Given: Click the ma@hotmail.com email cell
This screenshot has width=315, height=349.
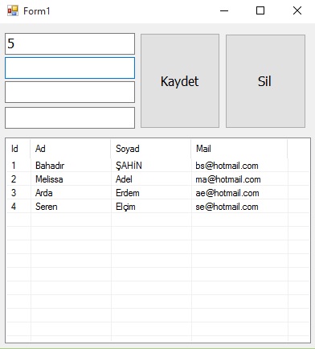Looking at the screenshot, I should (228, 179).
